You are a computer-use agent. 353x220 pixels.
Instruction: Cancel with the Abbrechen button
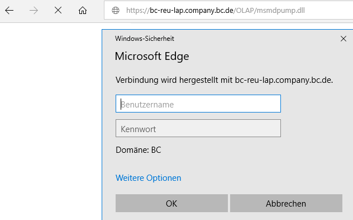(x=286, y=203)
